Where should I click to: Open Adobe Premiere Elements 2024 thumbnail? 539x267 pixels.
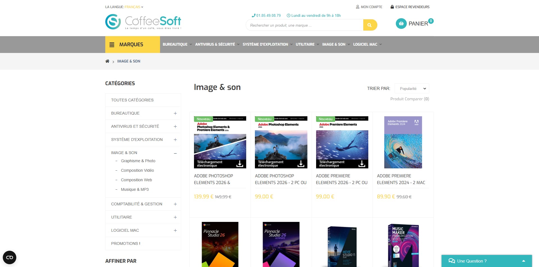click(x=403, y=142)
